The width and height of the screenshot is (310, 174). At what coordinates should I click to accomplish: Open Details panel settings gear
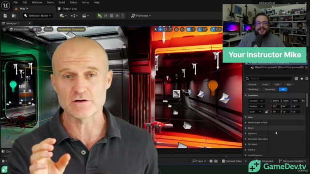307,78
